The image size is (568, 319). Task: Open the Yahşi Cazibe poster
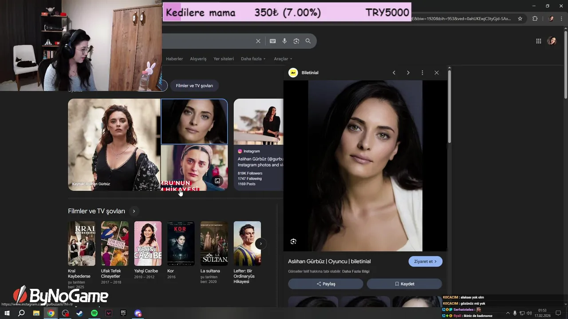(148, 243)
